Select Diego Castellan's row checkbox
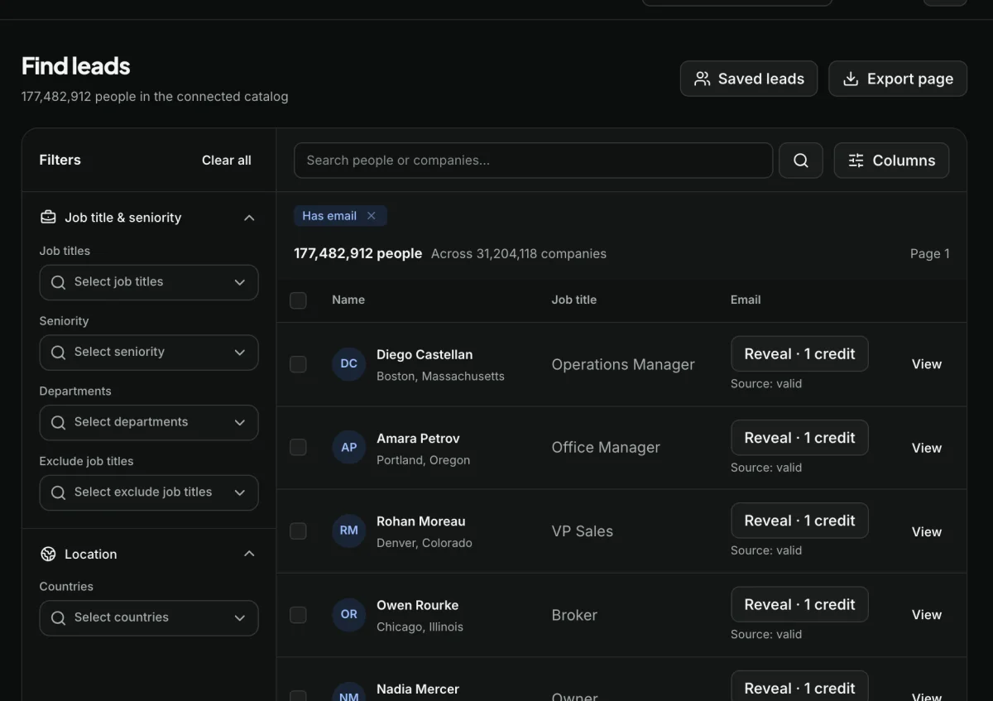 pyautogui.click(x=298, y=364)
